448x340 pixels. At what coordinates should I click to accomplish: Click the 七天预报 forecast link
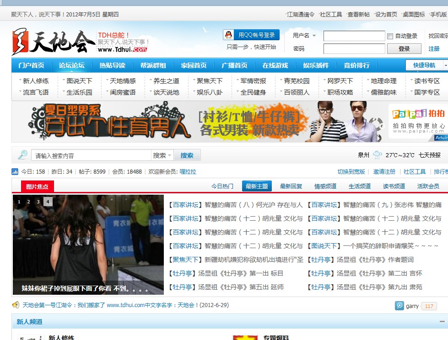(x=429, y=155)
